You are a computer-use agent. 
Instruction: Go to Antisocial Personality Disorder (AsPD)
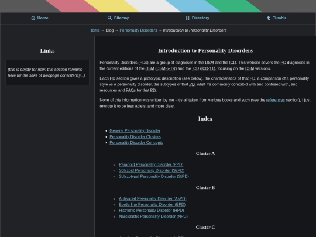point(153,198)
